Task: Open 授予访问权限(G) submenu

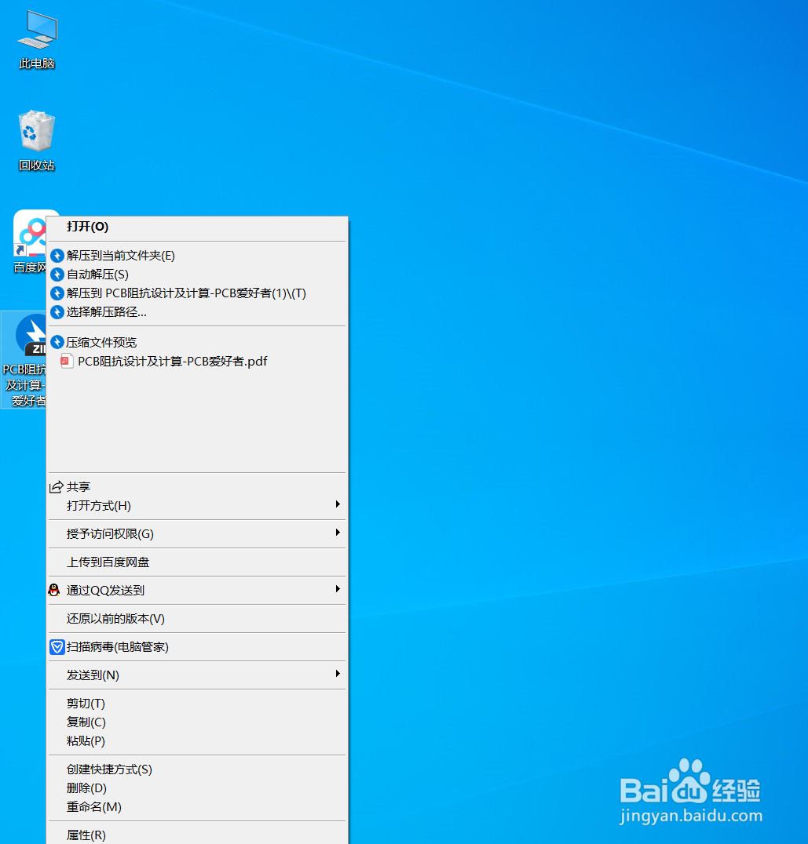Action: pos(196,534)
